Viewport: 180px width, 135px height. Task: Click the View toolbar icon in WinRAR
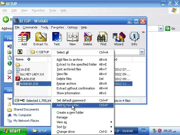coord(72,39)
